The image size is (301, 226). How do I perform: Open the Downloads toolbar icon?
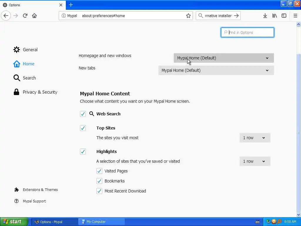point(265,16)
